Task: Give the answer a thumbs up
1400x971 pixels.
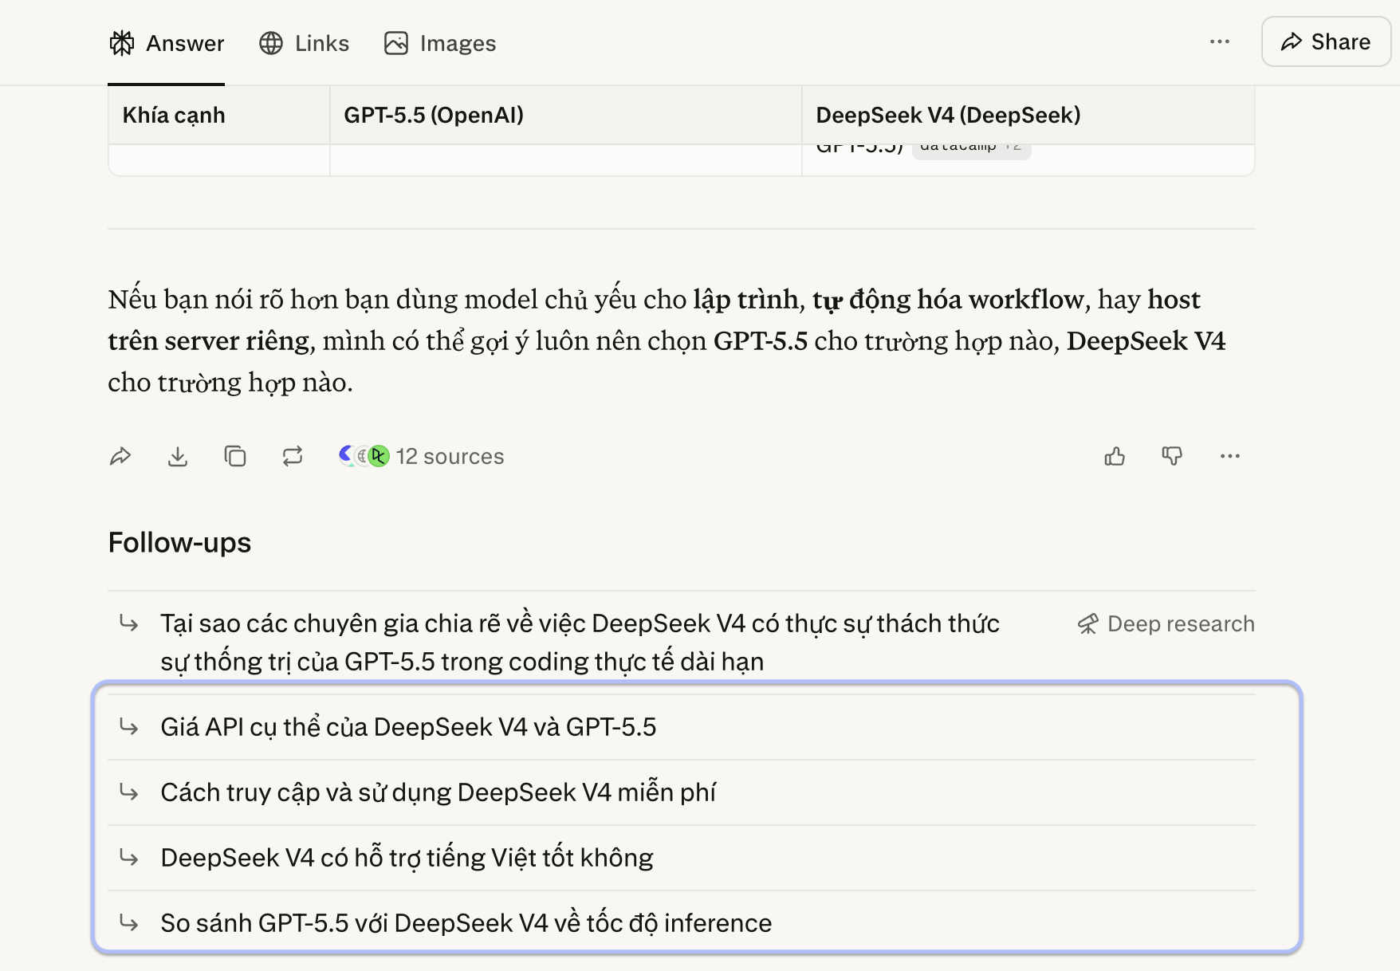Action: pos(1115,456)
